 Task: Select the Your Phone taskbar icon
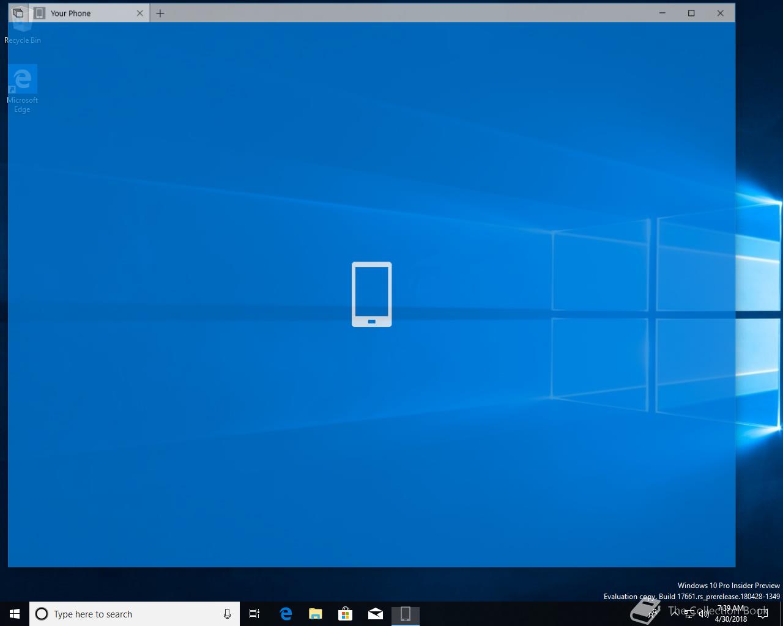pyautogui.click(x=406, y=614)
